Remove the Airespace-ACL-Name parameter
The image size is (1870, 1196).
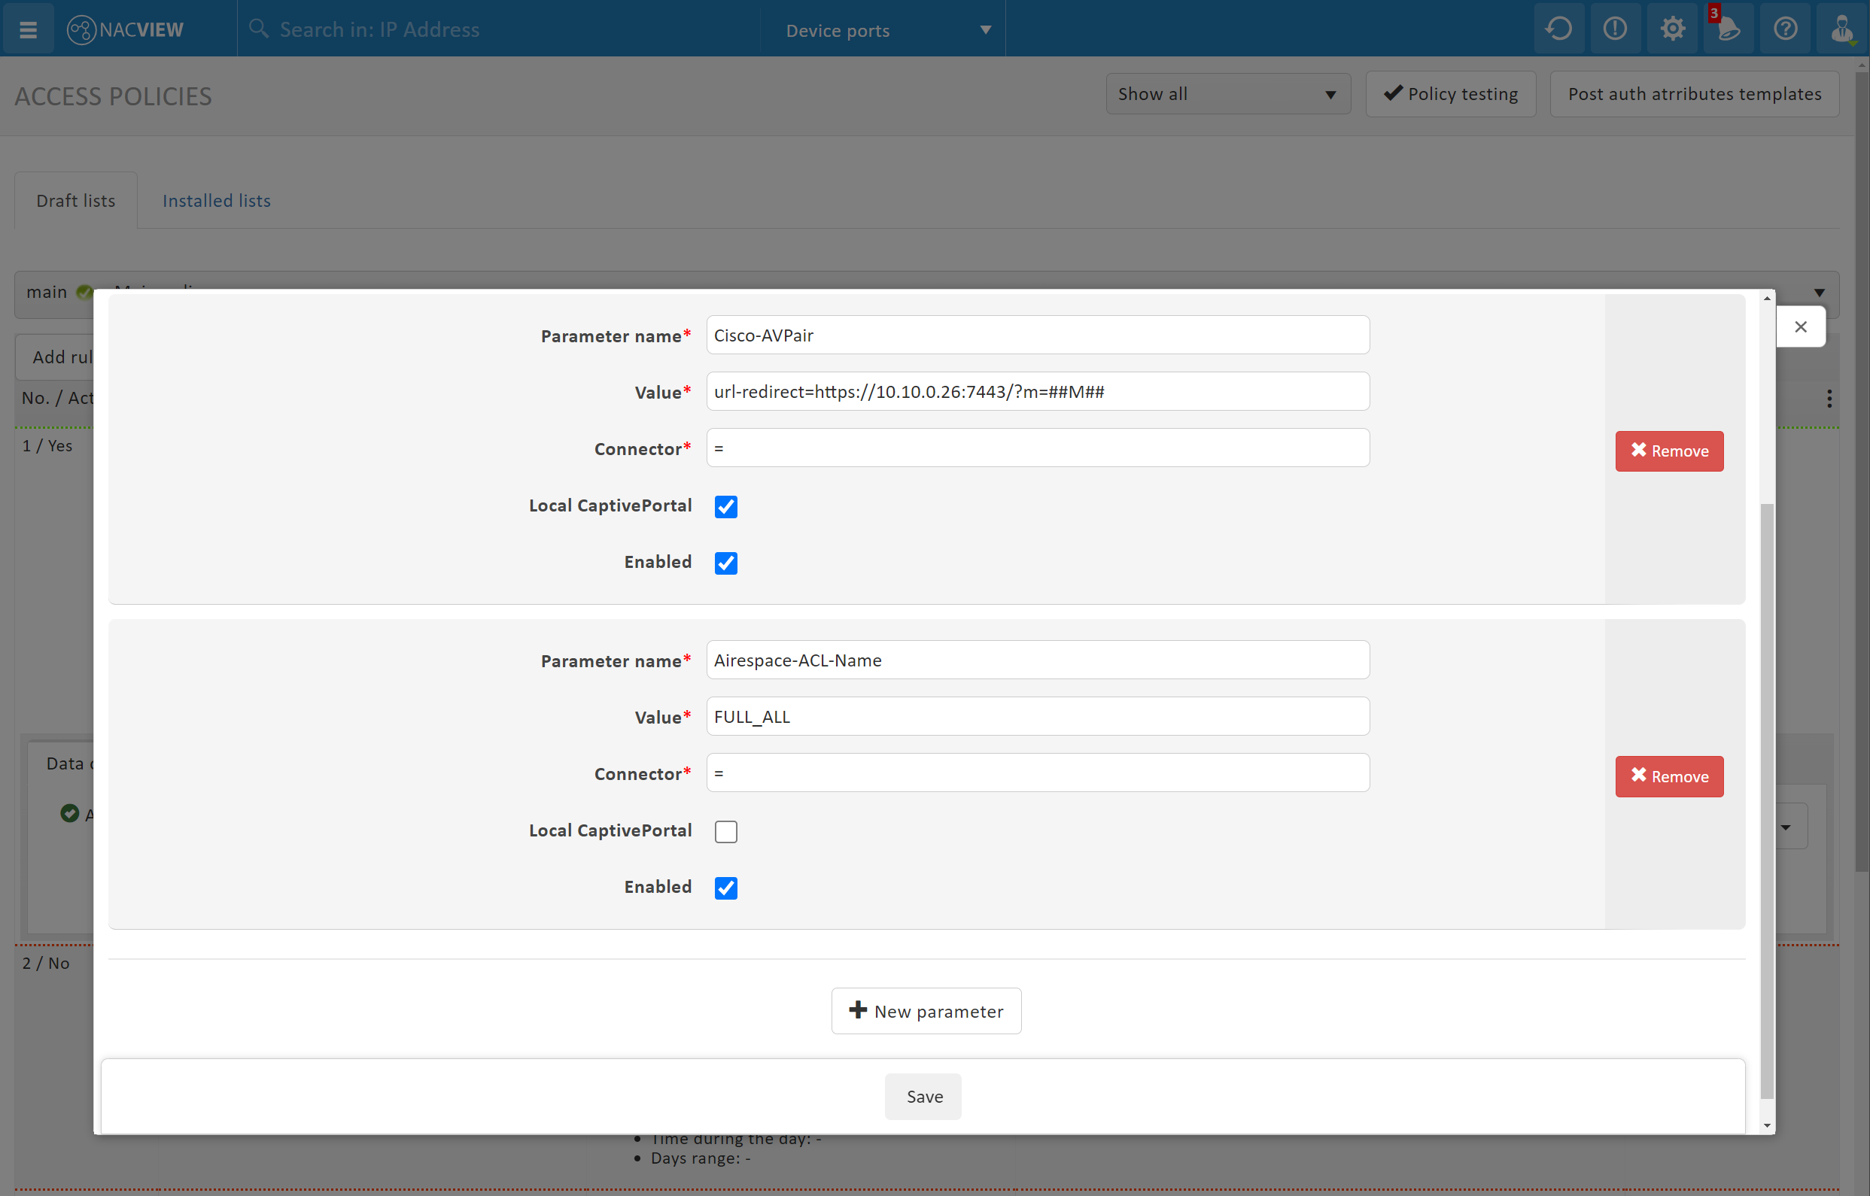click(1670, 776)
